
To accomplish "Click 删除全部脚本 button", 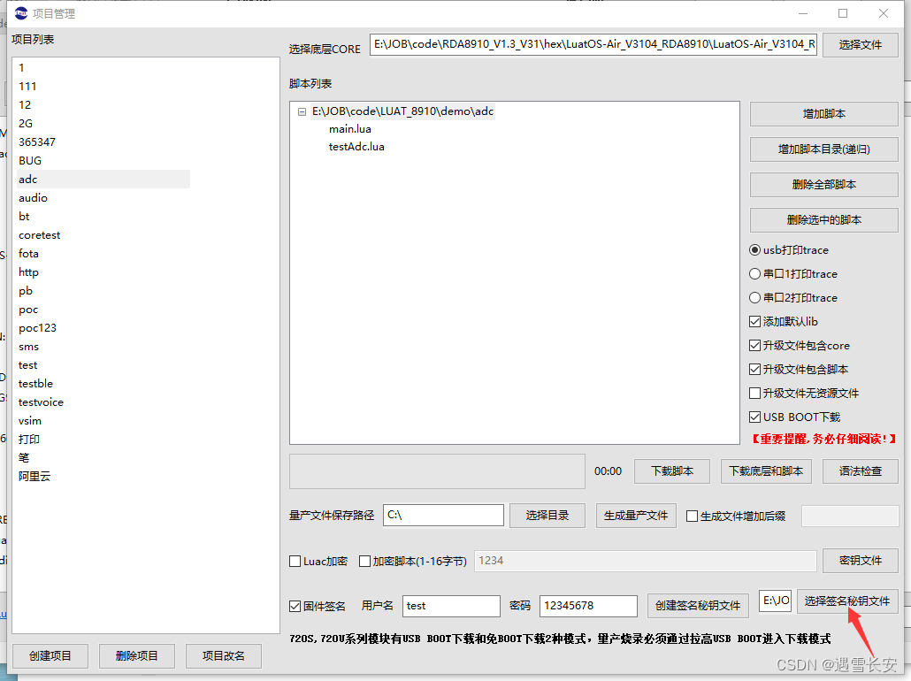I will [823, 184].
